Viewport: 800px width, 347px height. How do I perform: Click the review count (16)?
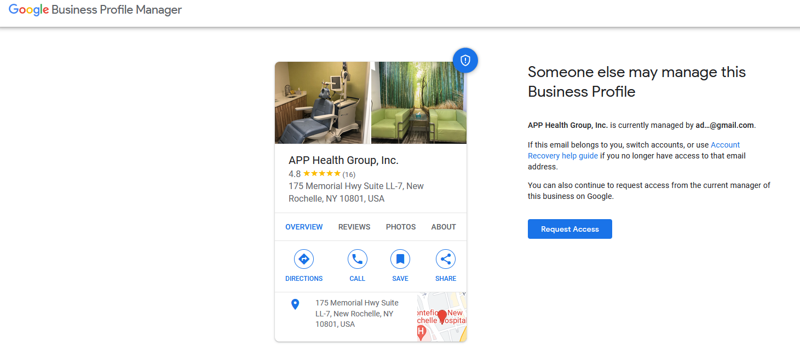349,174
